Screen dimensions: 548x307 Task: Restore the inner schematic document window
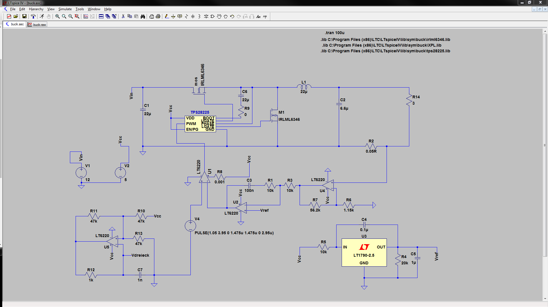pos(539,9)
